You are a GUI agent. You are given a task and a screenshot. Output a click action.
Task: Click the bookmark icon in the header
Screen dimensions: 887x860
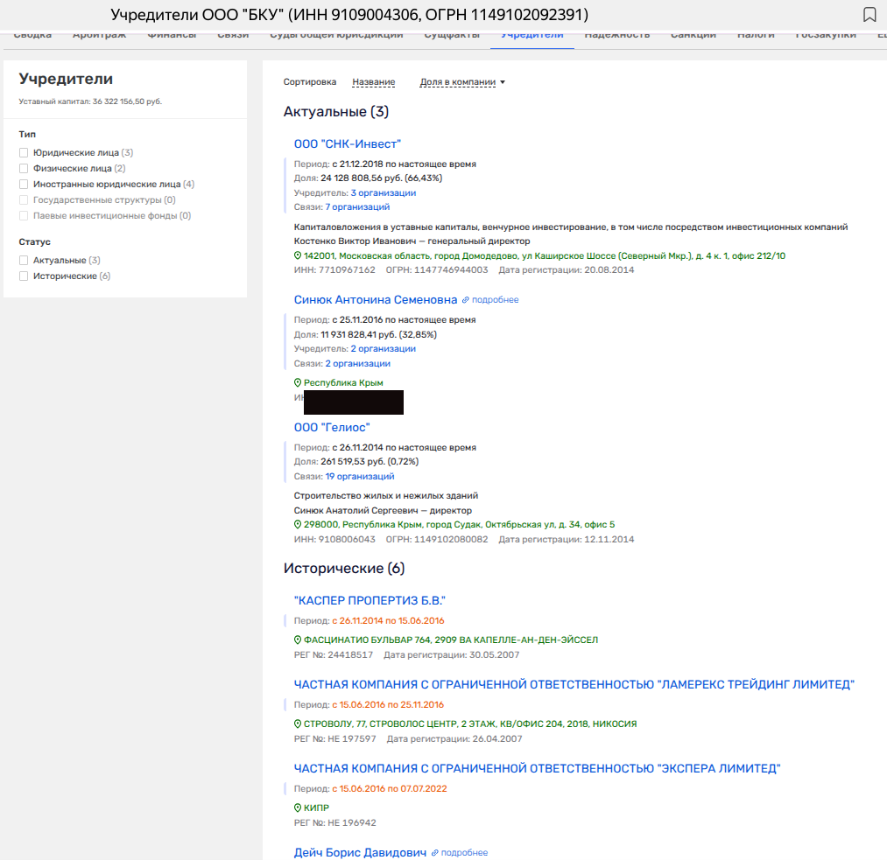(x=869, y=15)
